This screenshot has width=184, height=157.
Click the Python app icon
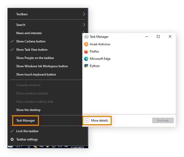coord(86,66)
